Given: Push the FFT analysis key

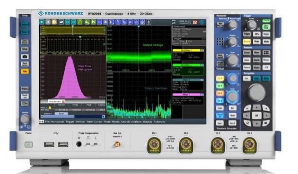Looking at the screenshot, I should click(266, 67).
